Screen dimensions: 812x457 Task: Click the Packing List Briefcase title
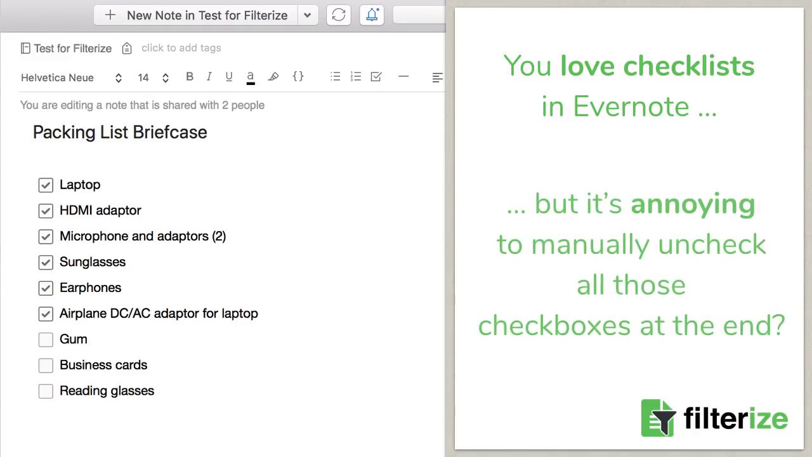pos(120,132)
